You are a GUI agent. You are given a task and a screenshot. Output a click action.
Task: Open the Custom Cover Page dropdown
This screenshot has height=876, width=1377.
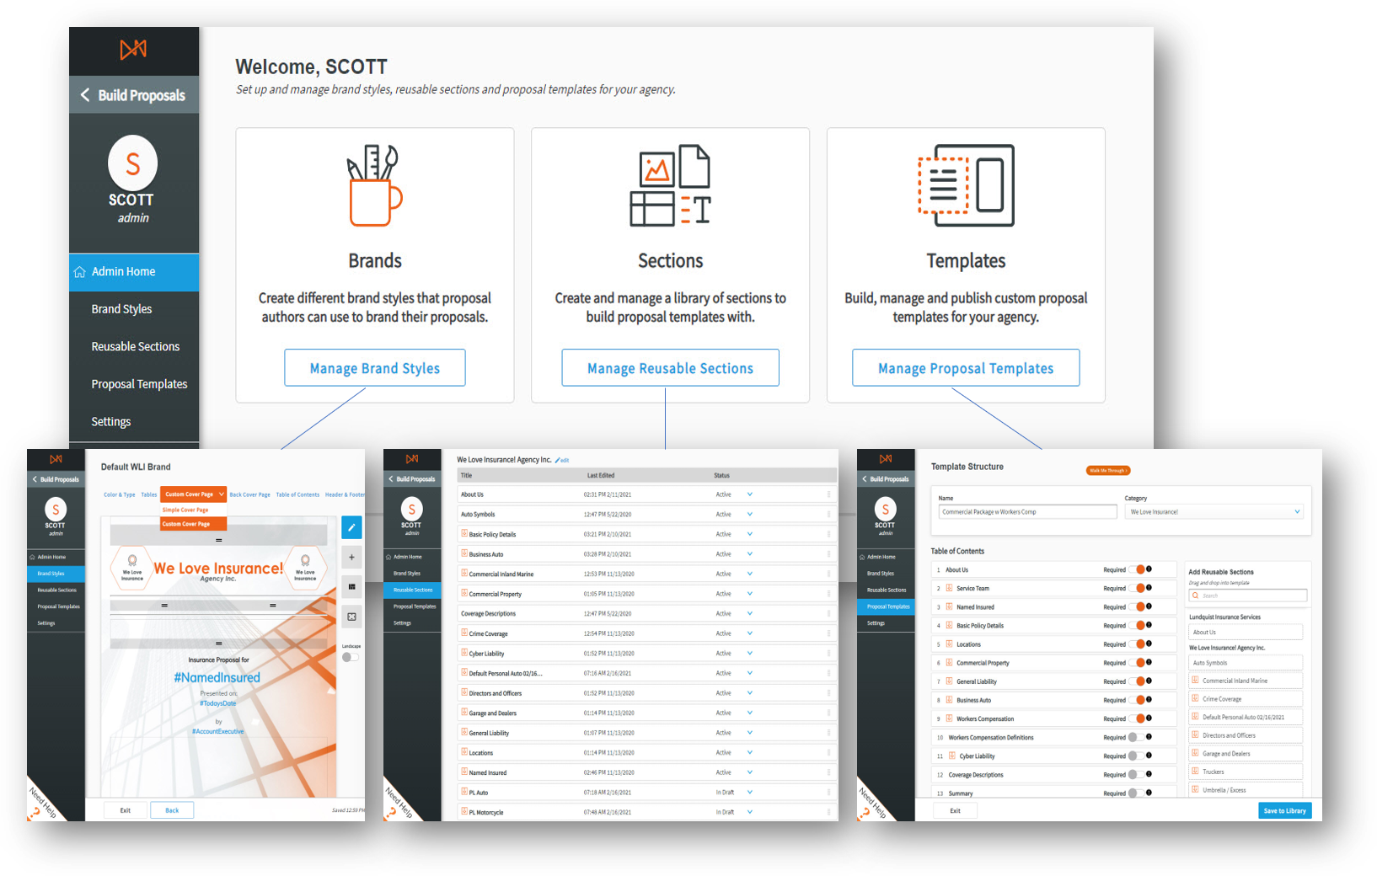[194, 494]
